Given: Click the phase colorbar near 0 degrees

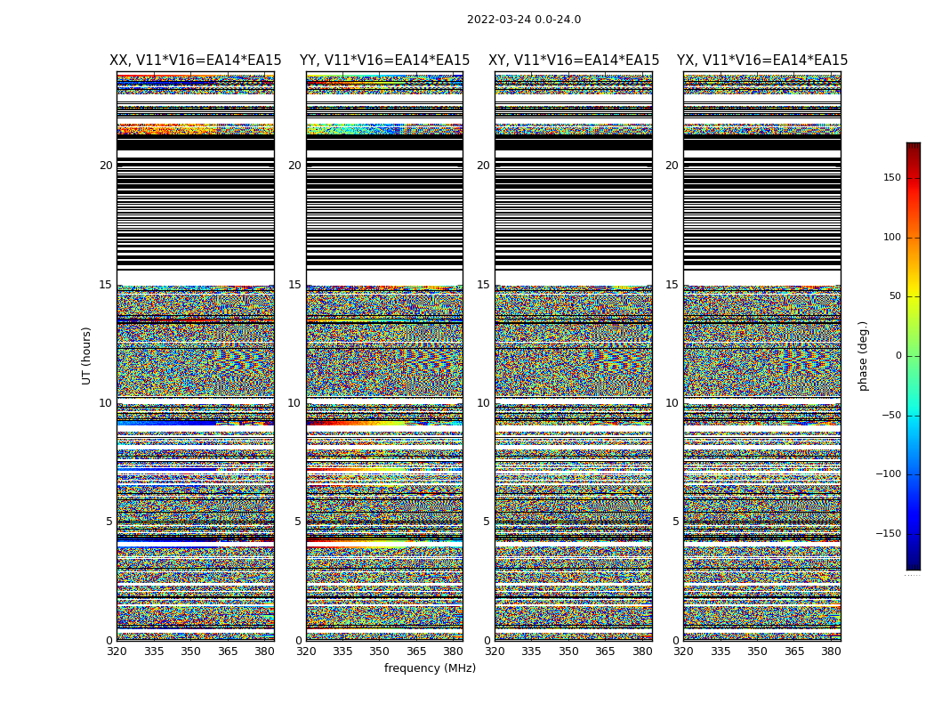Looking at the screenshot, I should point(914,356).
